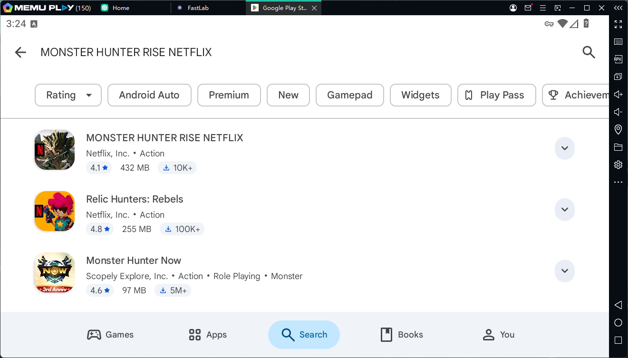Close the Google Play Store tab
Image resolution: width=628 pixels, height=358 pixels.
pos(314,8)
